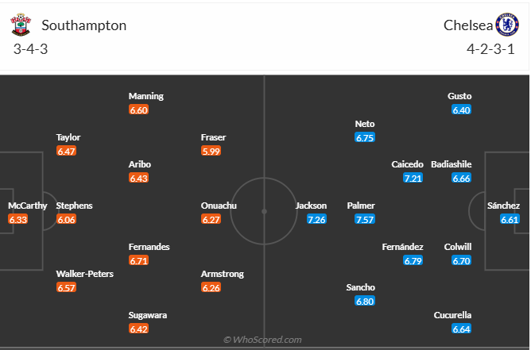Select player Onuachu on the pitch
Viewport: 531px width, 350px height.
(219, 206)
